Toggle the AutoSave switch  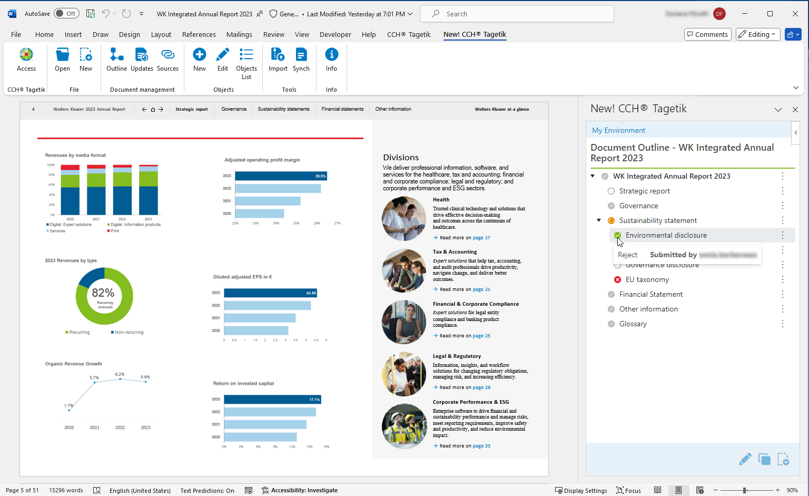point(66,14)
